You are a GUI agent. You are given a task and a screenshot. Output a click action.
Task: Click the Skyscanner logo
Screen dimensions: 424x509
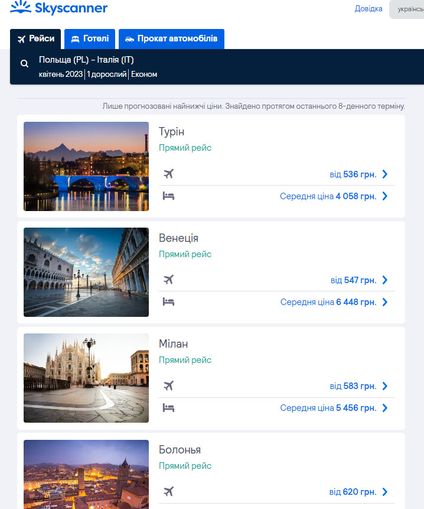58,8
